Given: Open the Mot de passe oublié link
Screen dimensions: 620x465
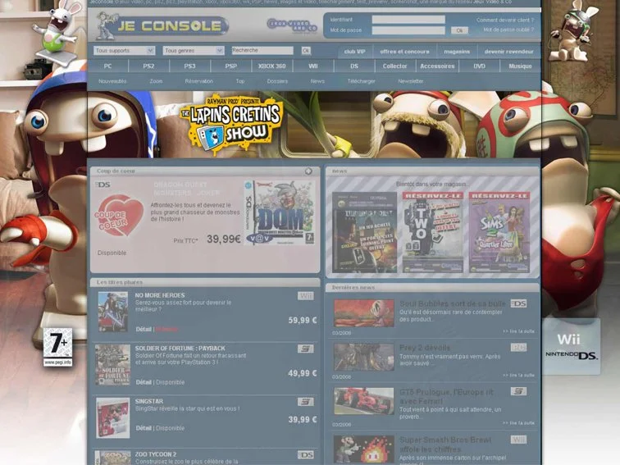Looking at the screenshot, I should pos(508,30).
